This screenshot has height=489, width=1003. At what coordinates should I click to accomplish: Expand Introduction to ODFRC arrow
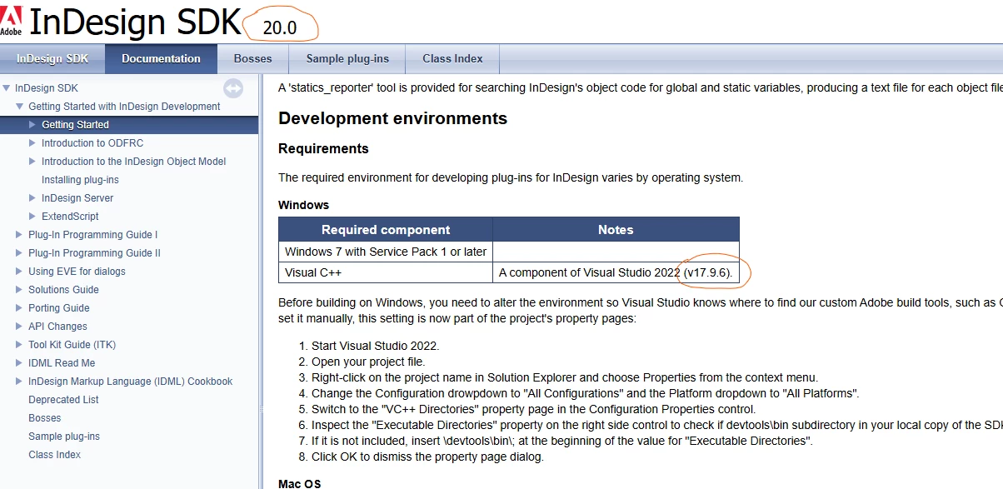pyautogui.click(x=33, y=143)
